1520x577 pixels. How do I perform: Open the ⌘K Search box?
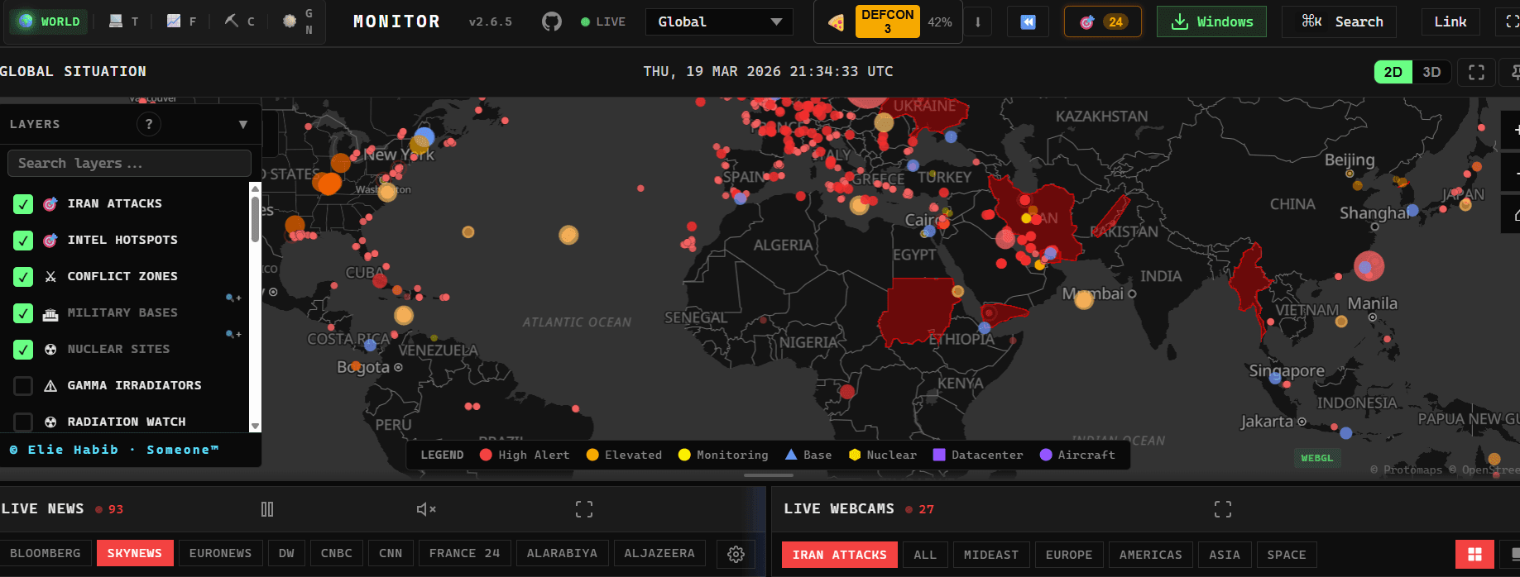(x=1340, y=21)
